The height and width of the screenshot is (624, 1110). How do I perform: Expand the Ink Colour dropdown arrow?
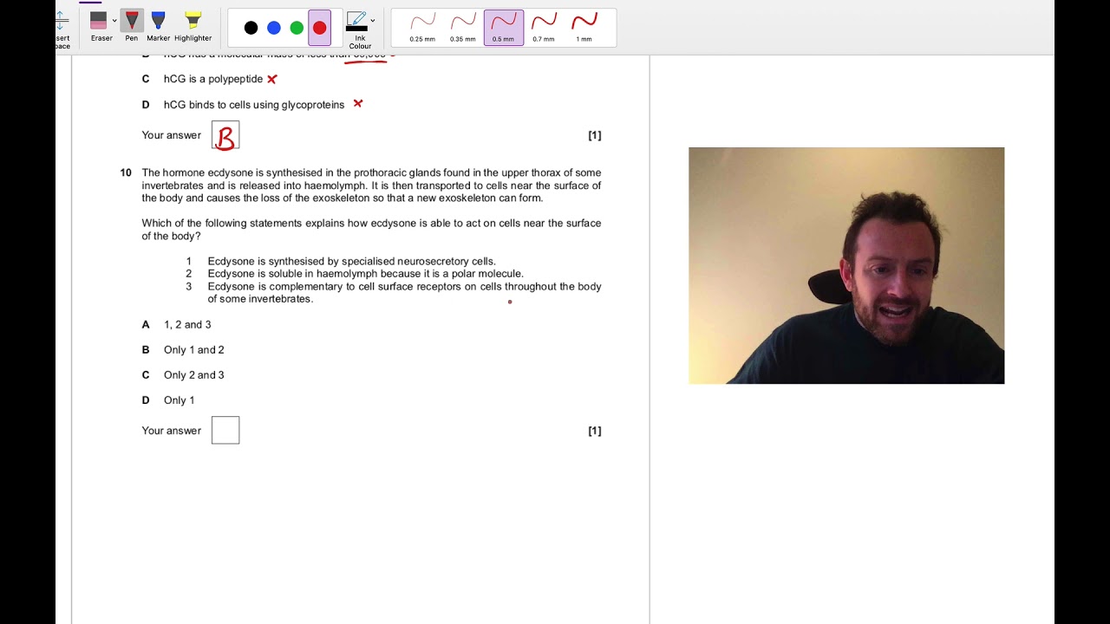(373, 21)
